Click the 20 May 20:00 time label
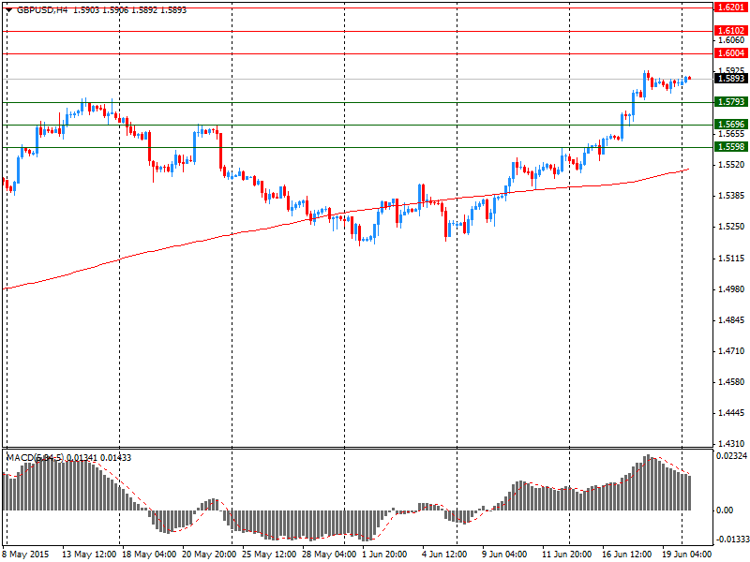 click(x=209, y=555)
